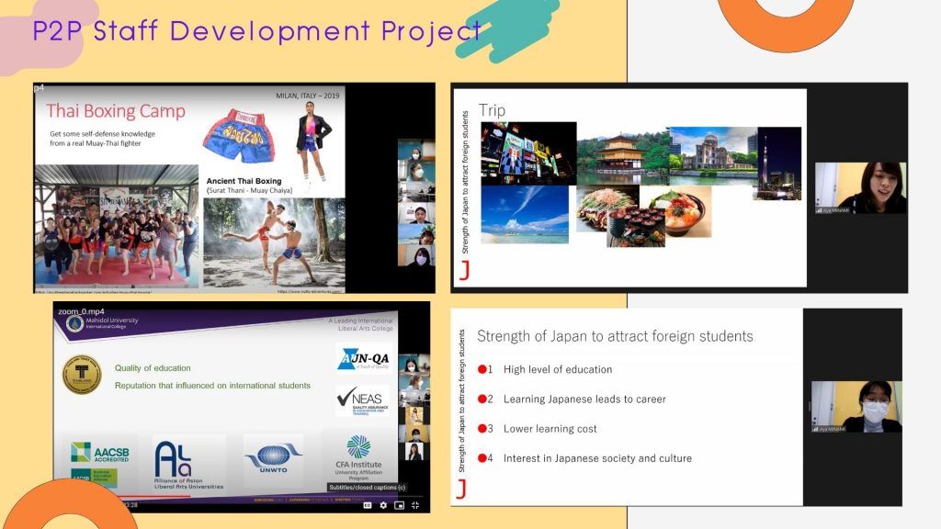Open video player settings gear
The height and width of the screenshot is (529, 941).
383,505
